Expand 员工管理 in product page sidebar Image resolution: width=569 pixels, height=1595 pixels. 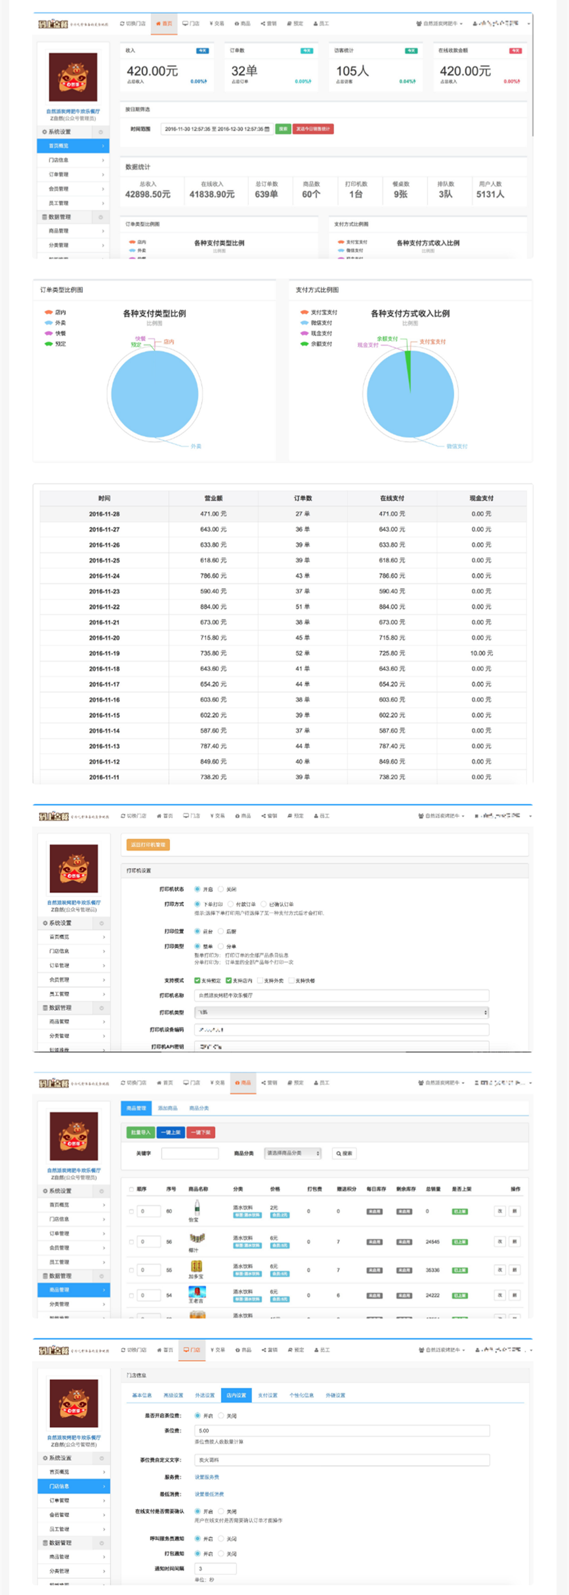tap(75, 1262)
